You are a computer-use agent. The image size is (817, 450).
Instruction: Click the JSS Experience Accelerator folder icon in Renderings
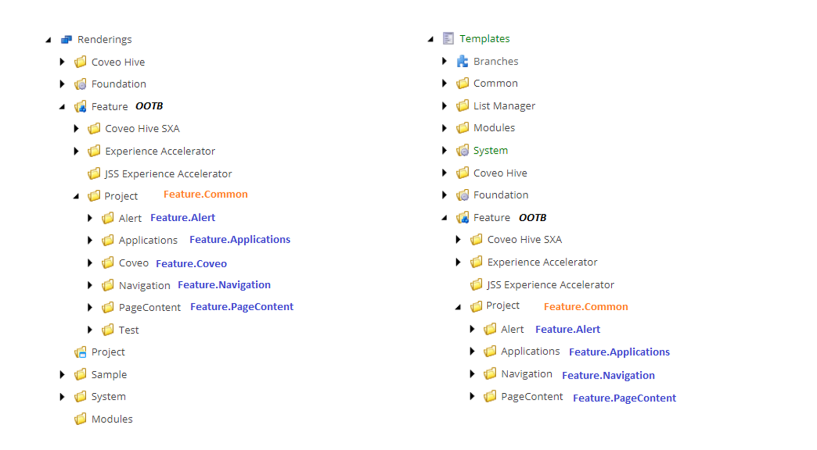click(x=94, y=174)
